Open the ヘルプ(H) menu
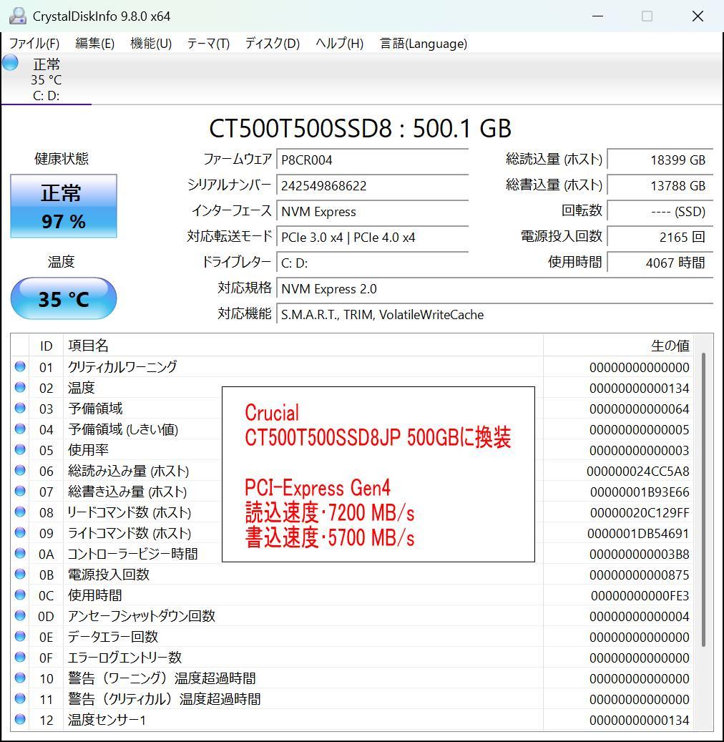This screenshot has width=724, height=742. click(339, 44)
